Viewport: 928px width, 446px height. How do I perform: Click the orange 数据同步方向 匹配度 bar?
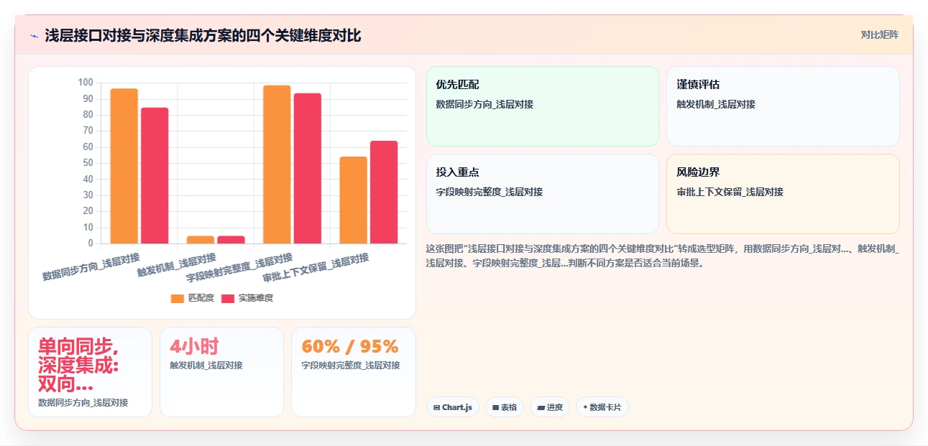[x=124, y=166]
